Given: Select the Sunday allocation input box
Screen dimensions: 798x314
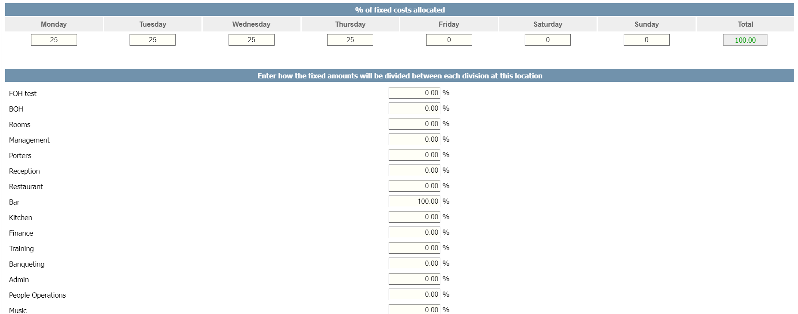Looking at the screenshot, I should [646, 40].
